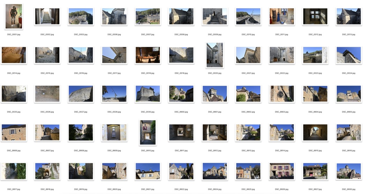The image size is (367, 194).
Task: Click the DSC_0013.jpg file name
Action: coord(348,34)
